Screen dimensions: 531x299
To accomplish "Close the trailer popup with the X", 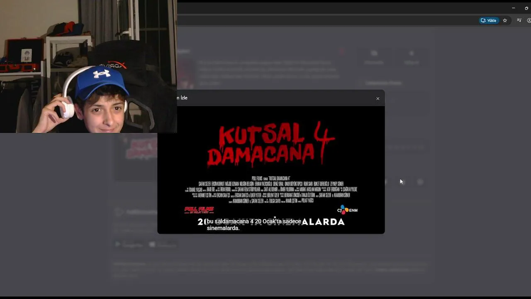I will (x=378, y=98).
